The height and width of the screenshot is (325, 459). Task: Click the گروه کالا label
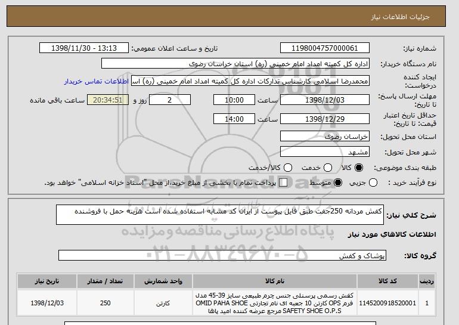(420, 256)
